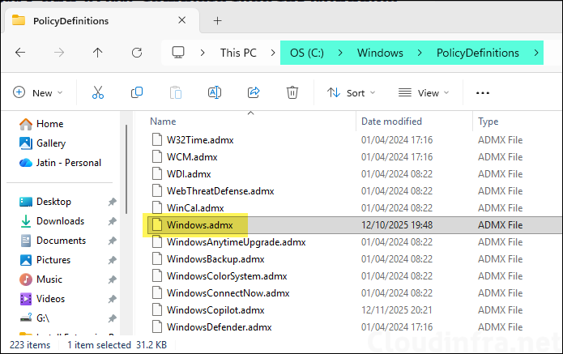This screenshot has height=354, width=563.
Task: Click the Copy icon in toolbar
Action: tap(137, 92)
